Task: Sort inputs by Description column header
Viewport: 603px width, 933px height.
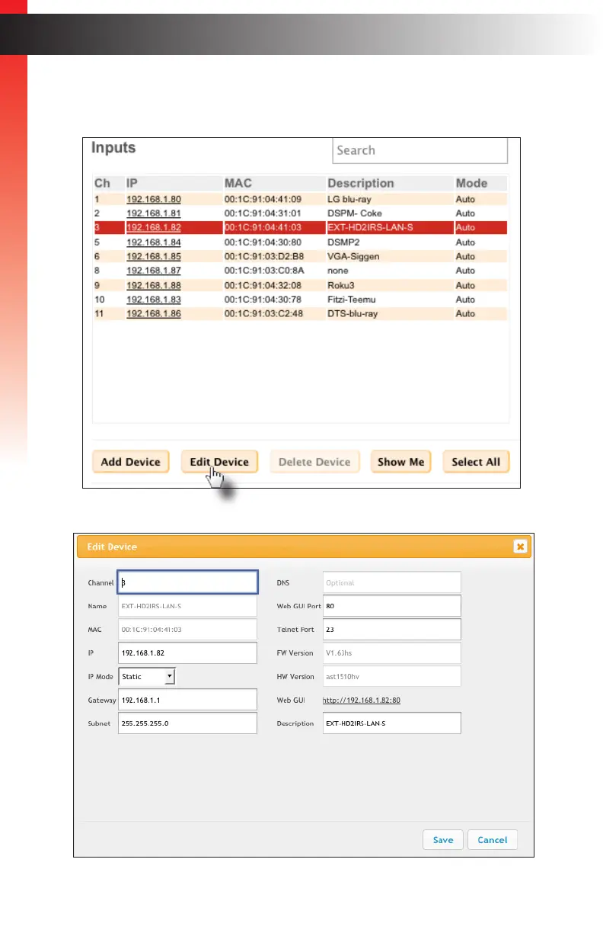Action: (361, 183)
